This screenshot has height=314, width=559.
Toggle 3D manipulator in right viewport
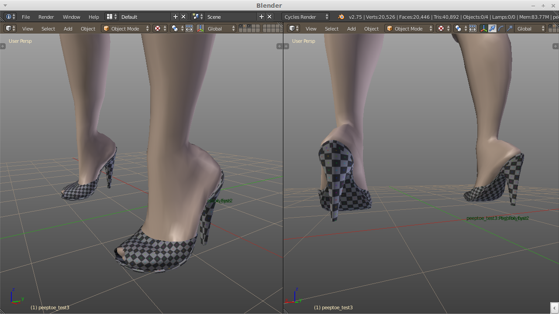click(484, 28)
